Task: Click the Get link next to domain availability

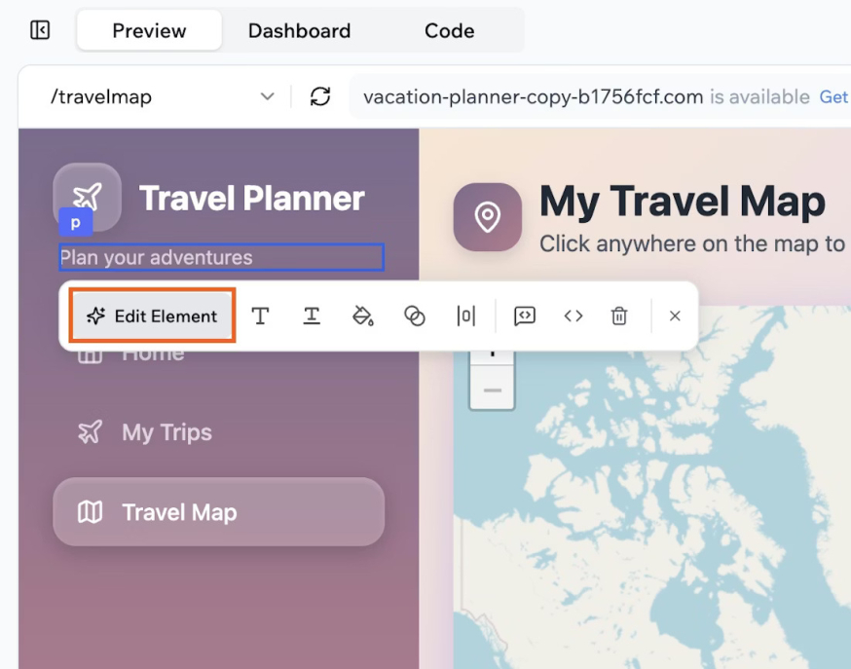Action: point(835,96)
